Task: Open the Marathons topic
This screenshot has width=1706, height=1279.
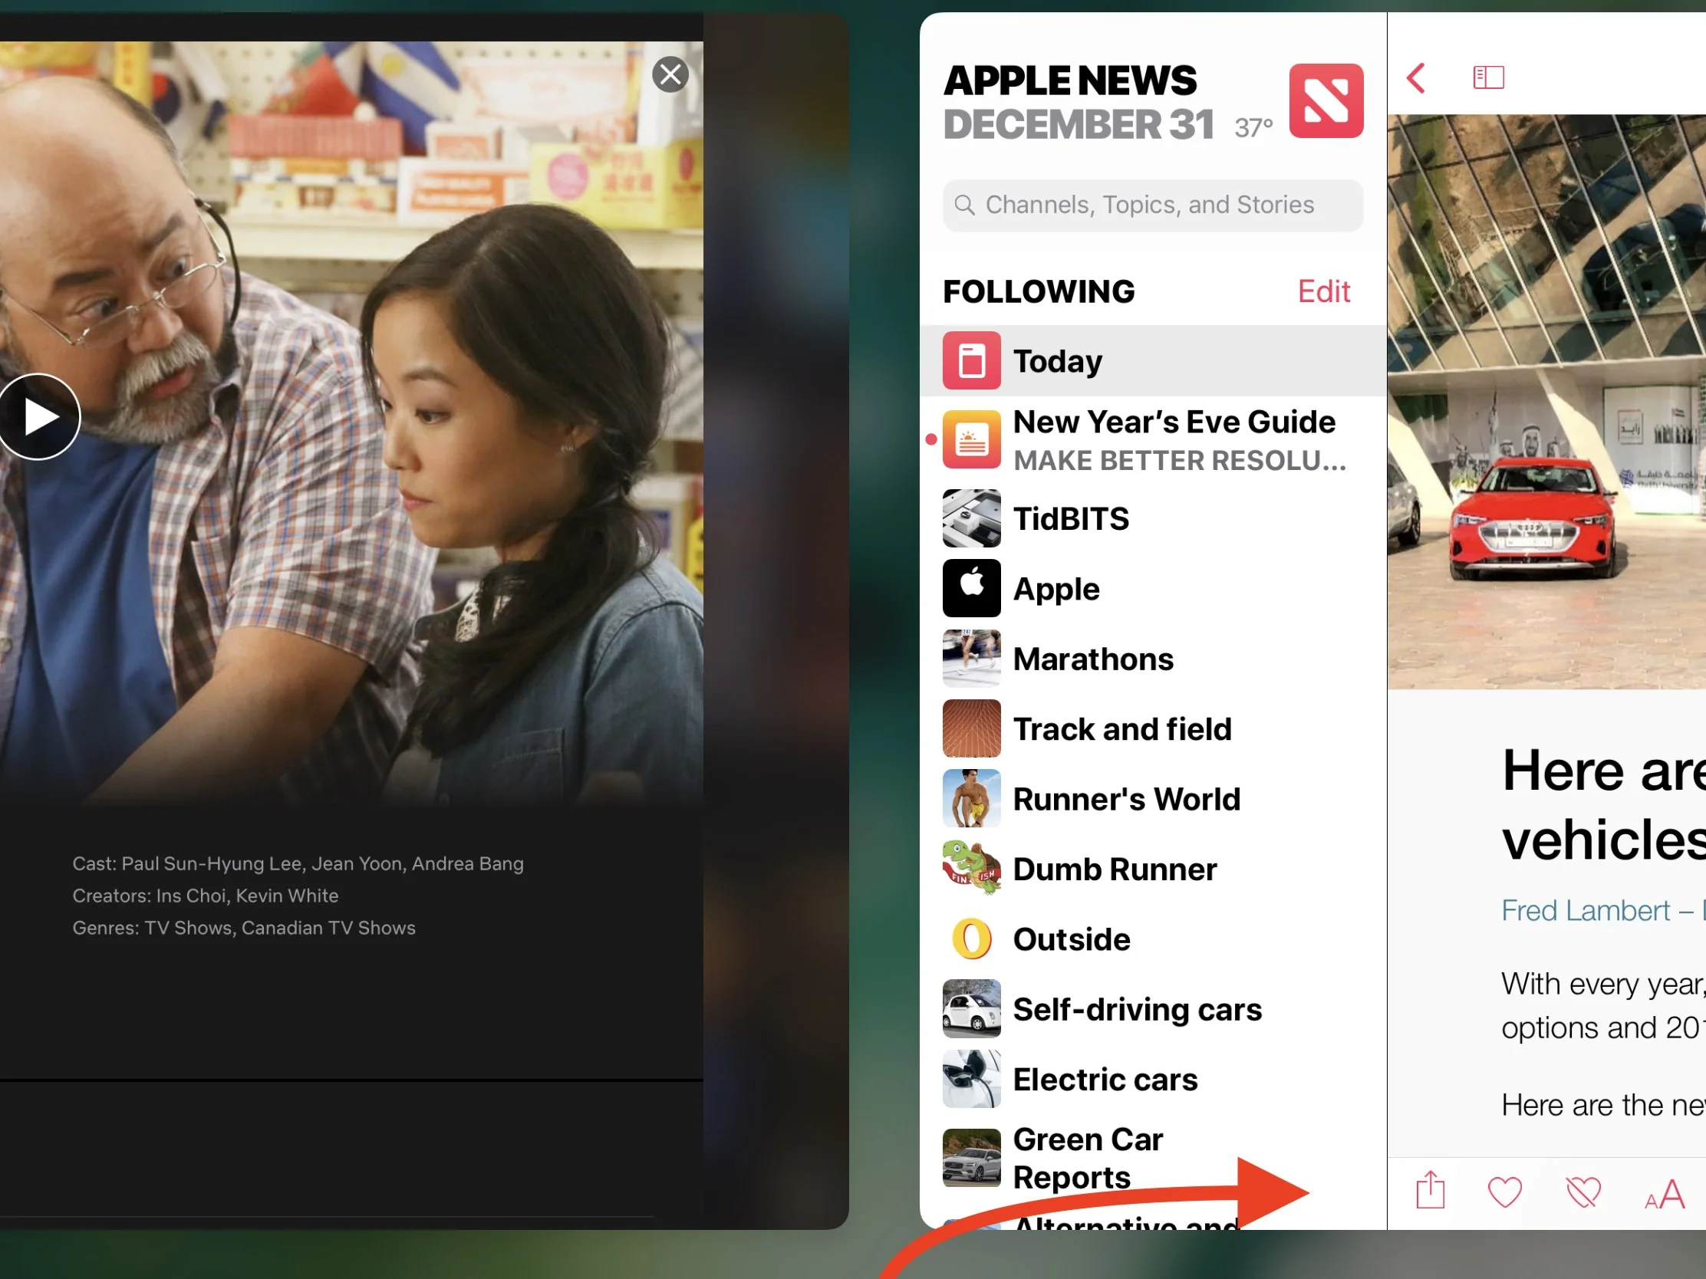Action: tap(1152, 659)
